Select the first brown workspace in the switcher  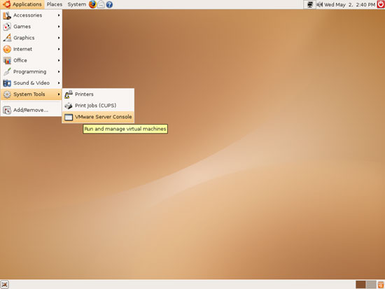pyautogui.click(x=360, y=285)
